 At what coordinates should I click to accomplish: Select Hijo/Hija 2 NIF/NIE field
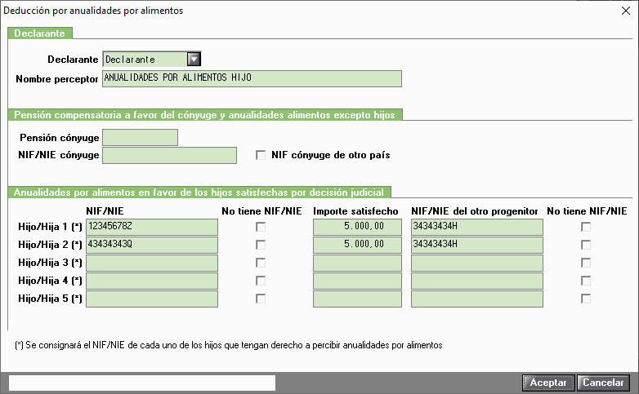coord(152,245)
